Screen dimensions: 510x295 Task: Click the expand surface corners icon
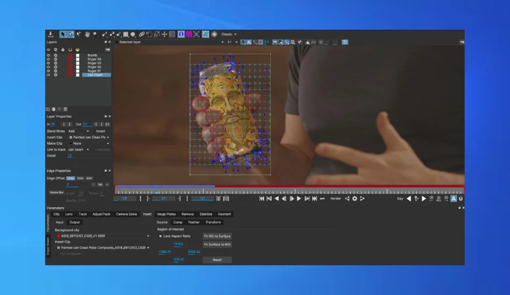tap(196, 34)
